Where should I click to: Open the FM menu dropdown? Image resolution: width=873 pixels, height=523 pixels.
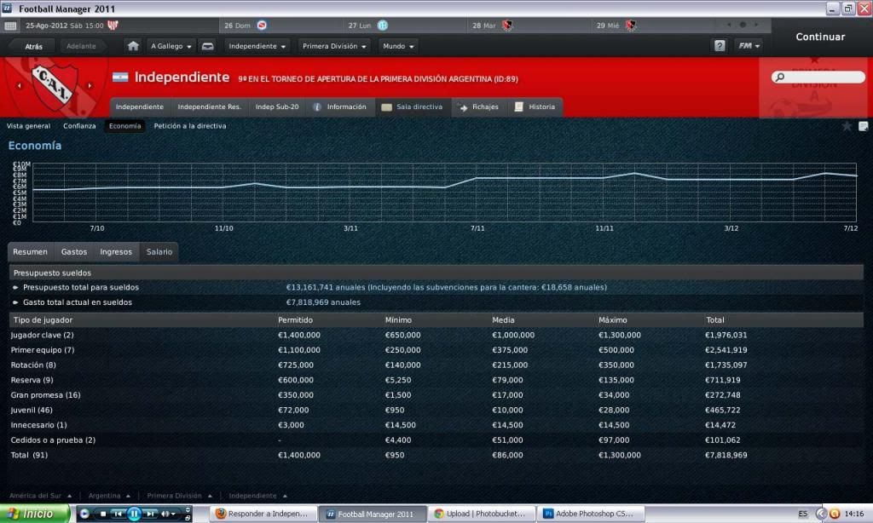pos(749,46)
